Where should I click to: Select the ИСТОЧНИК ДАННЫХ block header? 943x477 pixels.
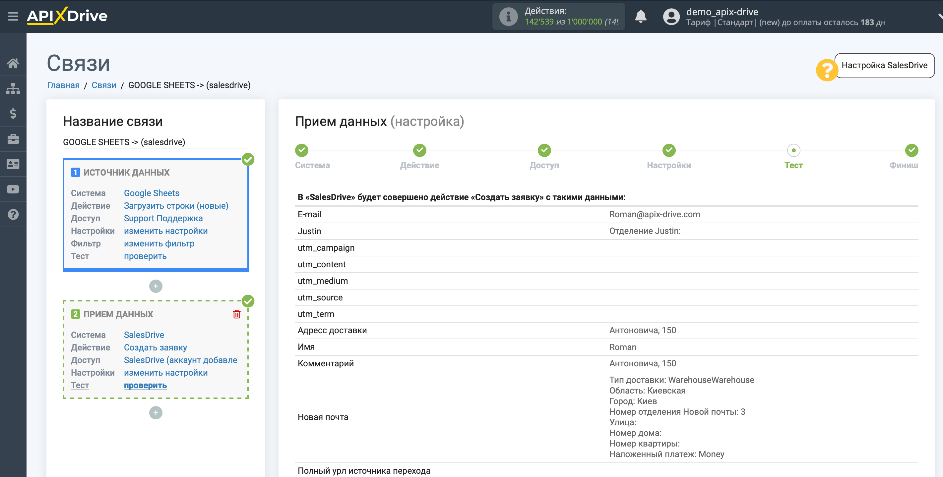(126, 172)
